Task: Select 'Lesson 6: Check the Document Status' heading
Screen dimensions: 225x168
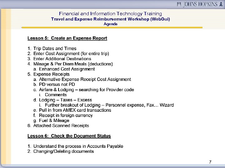Action: 69,136
